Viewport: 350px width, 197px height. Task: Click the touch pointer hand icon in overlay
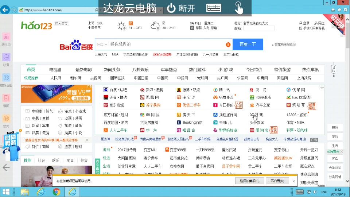pos(239,8)
